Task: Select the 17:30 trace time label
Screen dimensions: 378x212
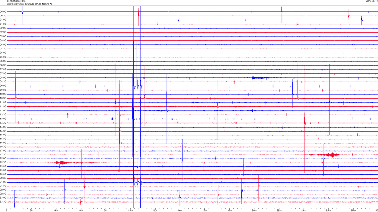Action: 3,155
